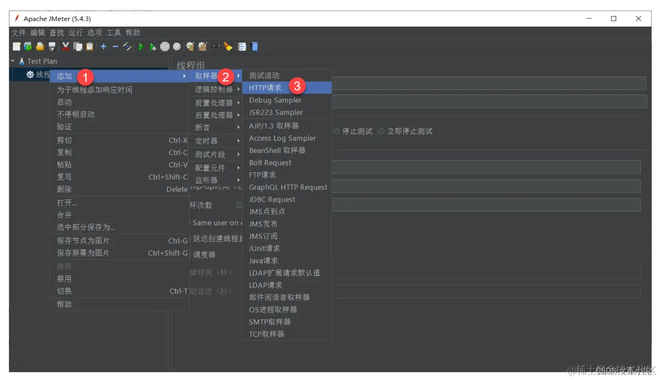Image resolution: width=660 pixels, height=380 pixels.
Task: Expand the 逻辑控制器 submenu
Action: (216, 89)
